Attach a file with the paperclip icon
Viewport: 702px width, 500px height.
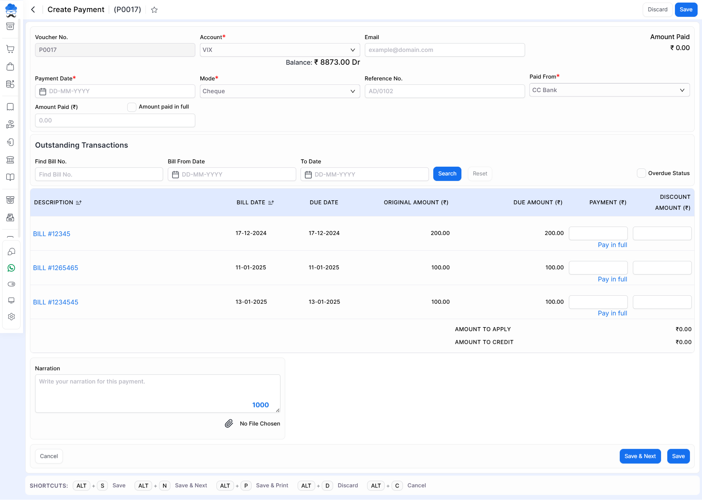point(229,424)
